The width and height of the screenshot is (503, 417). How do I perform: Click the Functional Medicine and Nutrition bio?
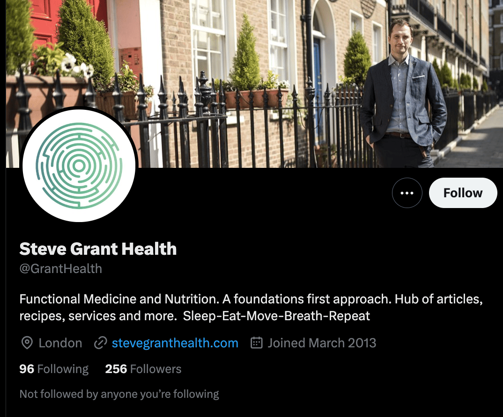point(251,308)
